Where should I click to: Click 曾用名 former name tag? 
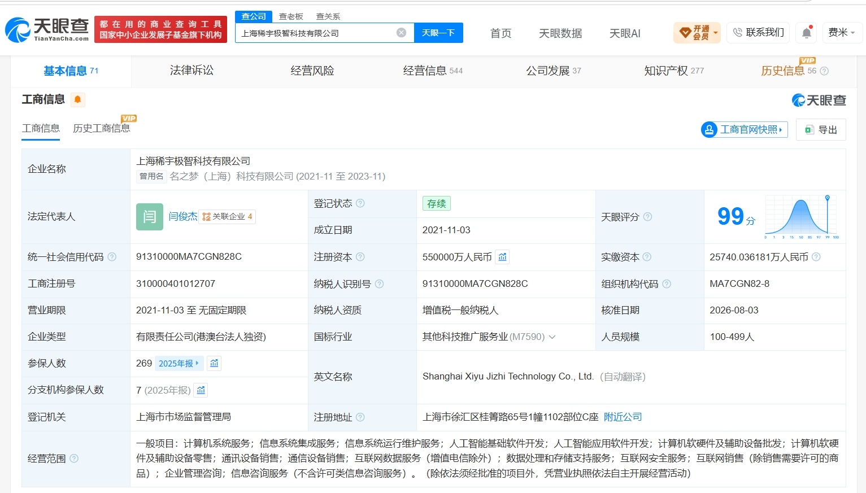pos(151,177)
